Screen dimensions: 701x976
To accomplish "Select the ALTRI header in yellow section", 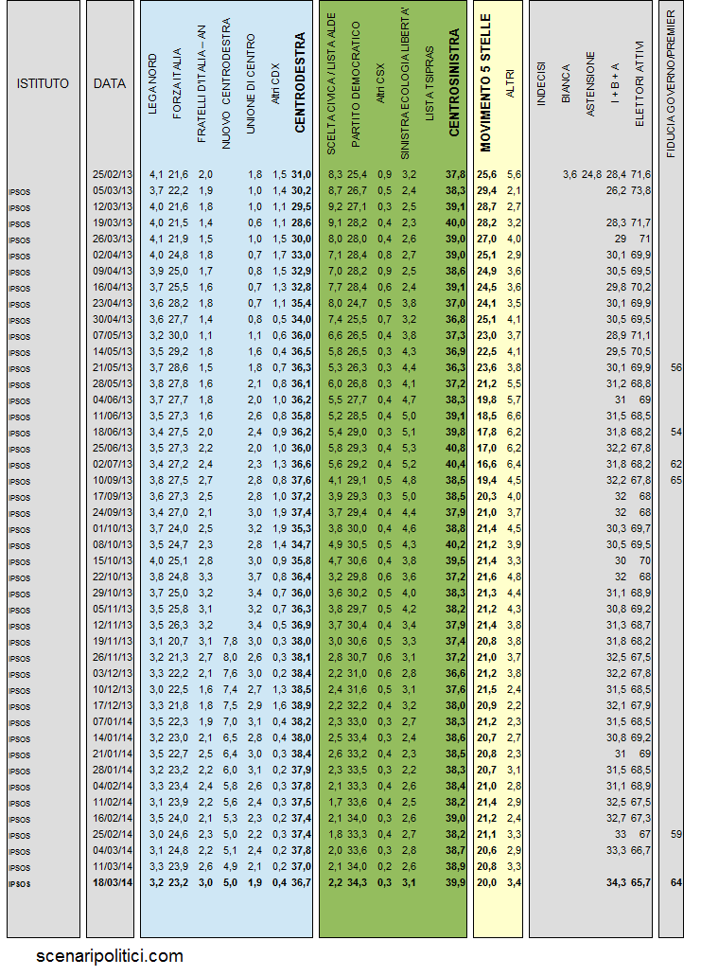I will [511, 82].
